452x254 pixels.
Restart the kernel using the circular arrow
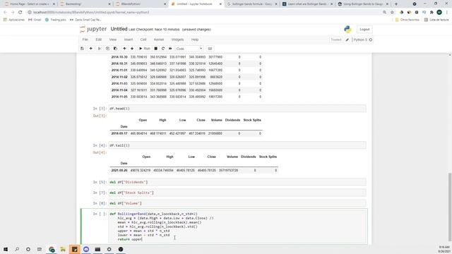click(163, 49)
